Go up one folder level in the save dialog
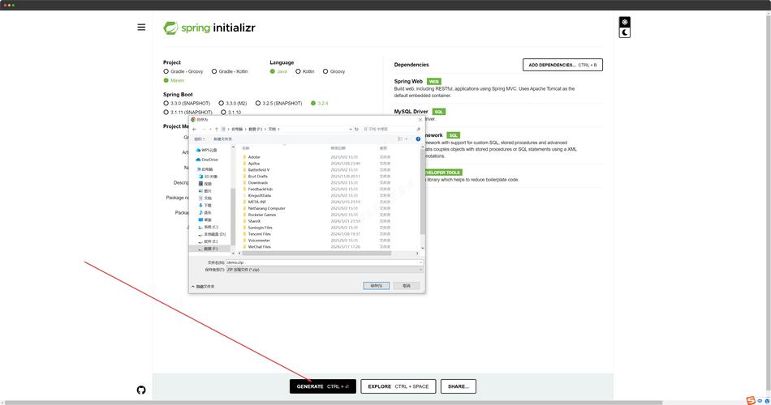This screenshot has height=405, width=771. tap(217, 129)
